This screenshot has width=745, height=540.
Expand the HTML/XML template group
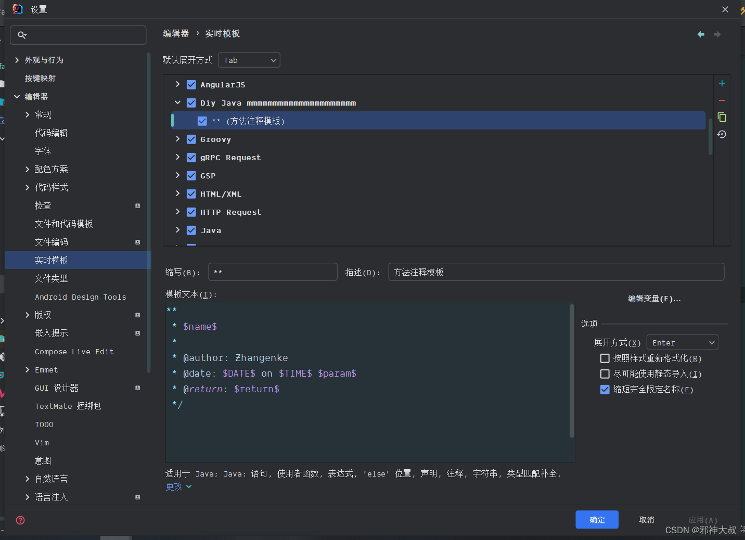(x=177, y=194)
